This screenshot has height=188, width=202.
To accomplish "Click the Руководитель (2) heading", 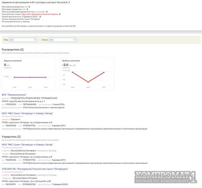I will pos(13,50).
